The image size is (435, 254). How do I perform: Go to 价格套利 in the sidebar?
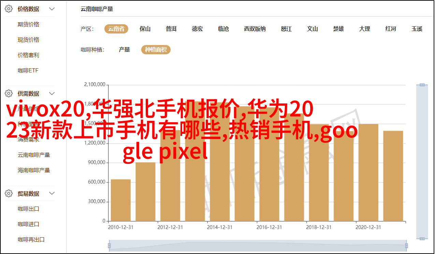pos(29,55)
